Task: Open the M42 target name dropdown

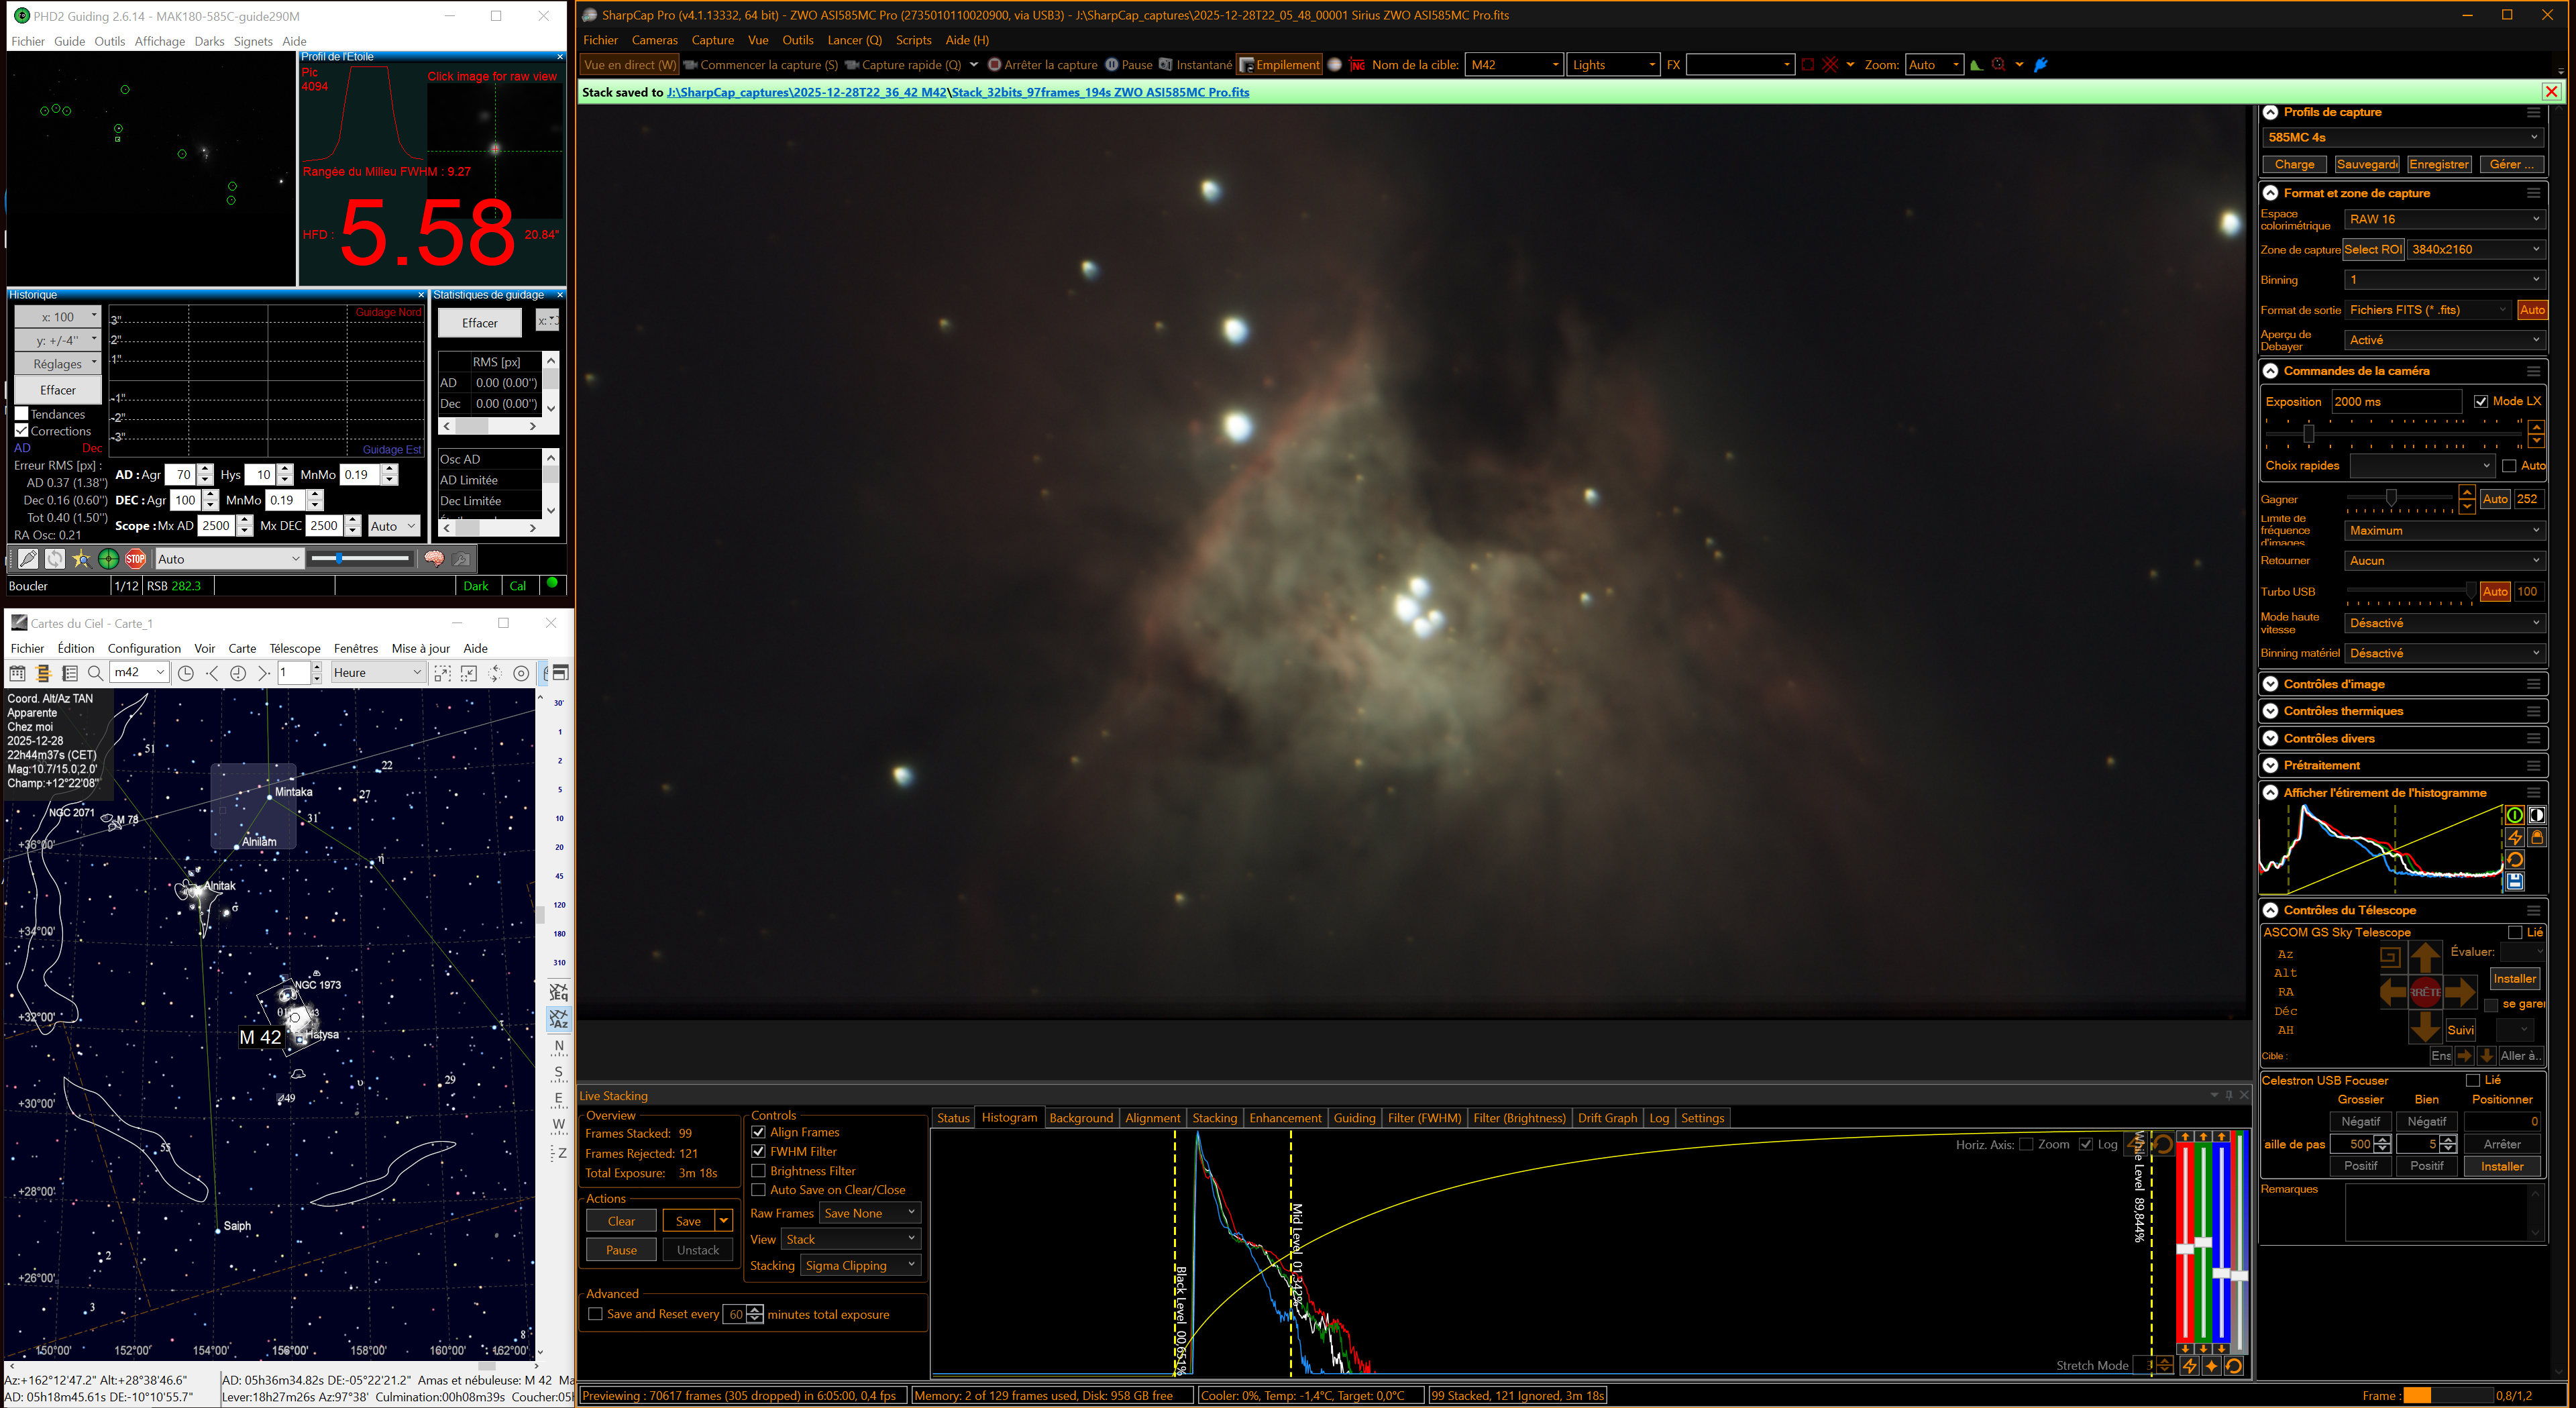Action: [1514, 65]
